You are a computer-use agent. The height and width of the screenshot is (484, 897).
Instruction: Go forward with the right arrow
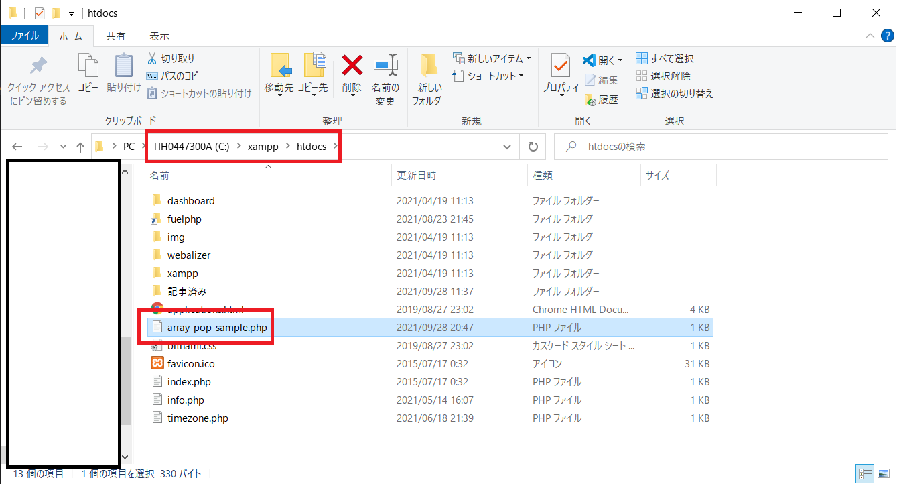click(x=42, y=147)
